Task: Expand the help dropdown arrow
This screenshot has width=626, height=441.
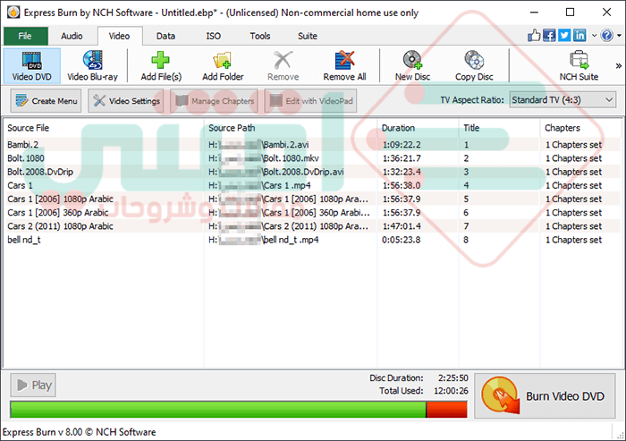Action: [x=619, y=36]
